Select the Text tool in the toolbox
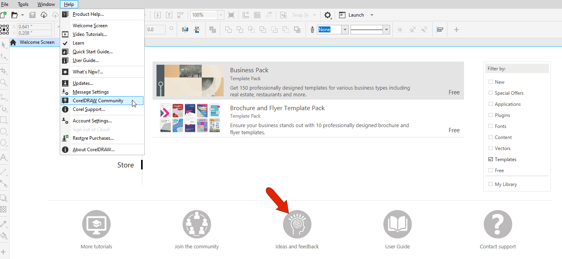This screenshot has height=259, width=562. click(4, 158)
